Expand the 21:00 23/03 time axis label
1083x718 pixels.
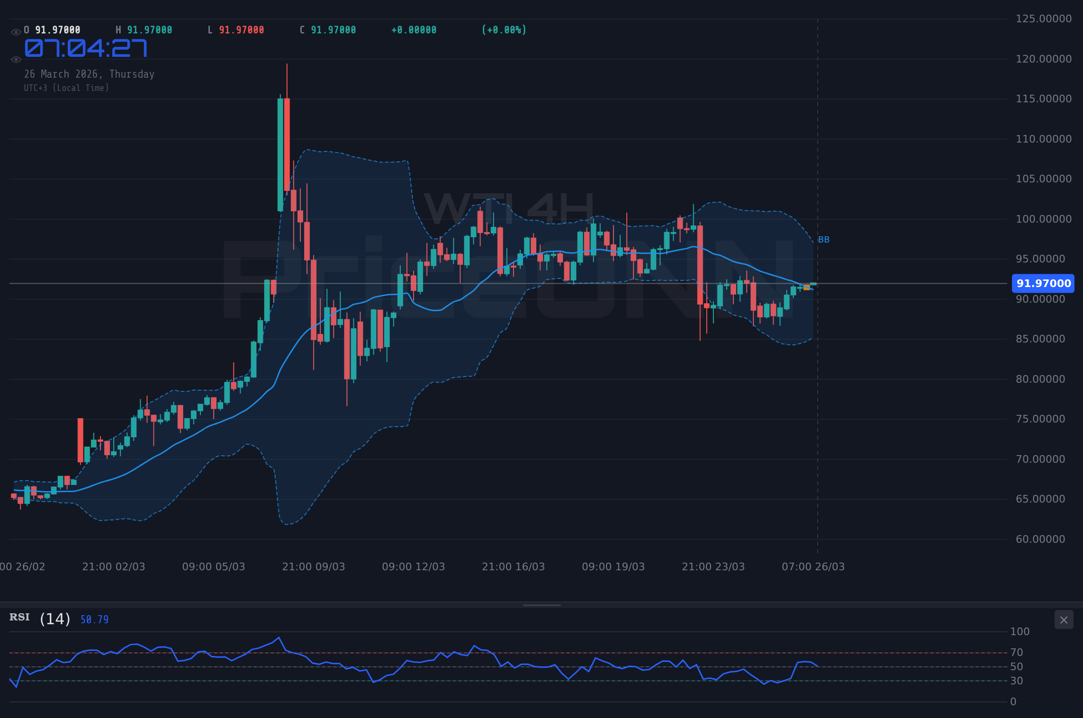(x=714, y=566)
